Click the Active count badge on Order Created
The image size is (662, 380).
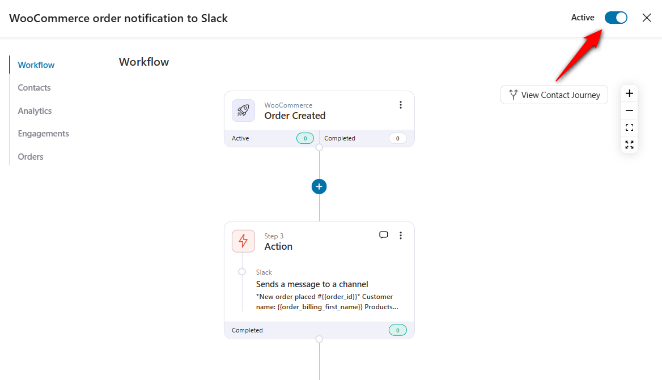305,138
